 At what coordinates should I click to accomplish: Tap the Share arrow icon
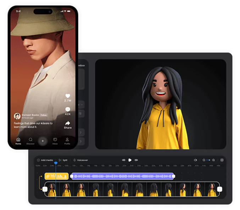(68, 123)
